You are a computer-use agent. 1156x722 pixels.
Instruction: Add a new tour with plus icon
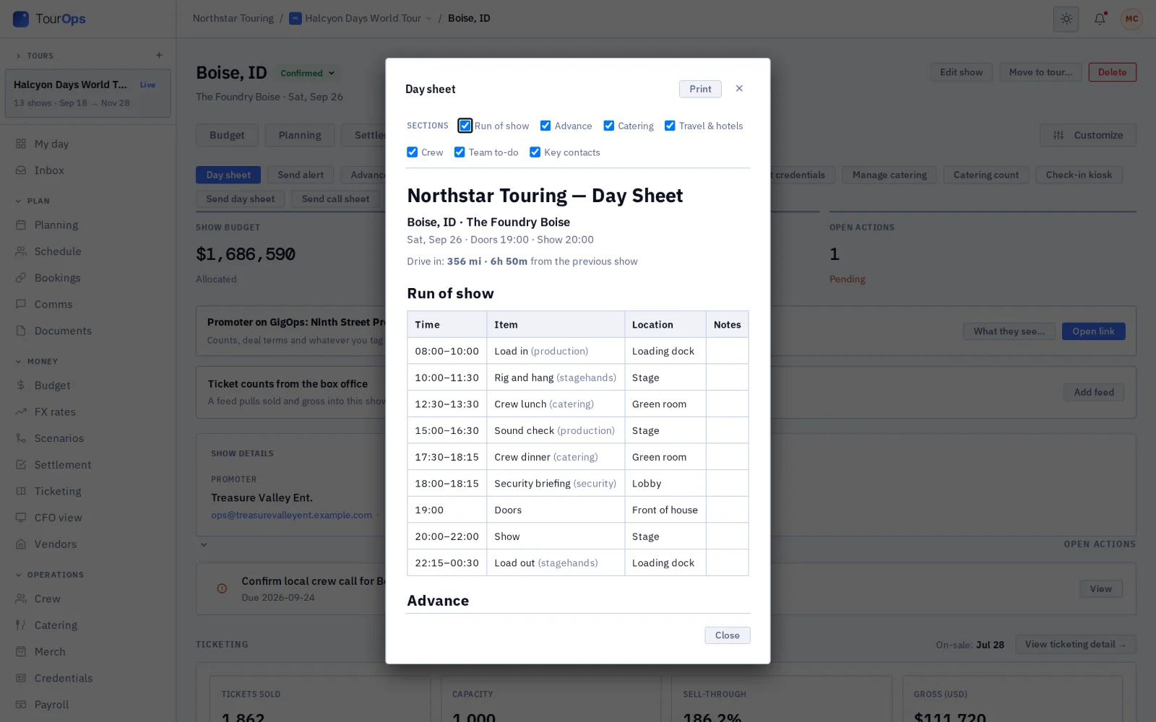point(159,56)
